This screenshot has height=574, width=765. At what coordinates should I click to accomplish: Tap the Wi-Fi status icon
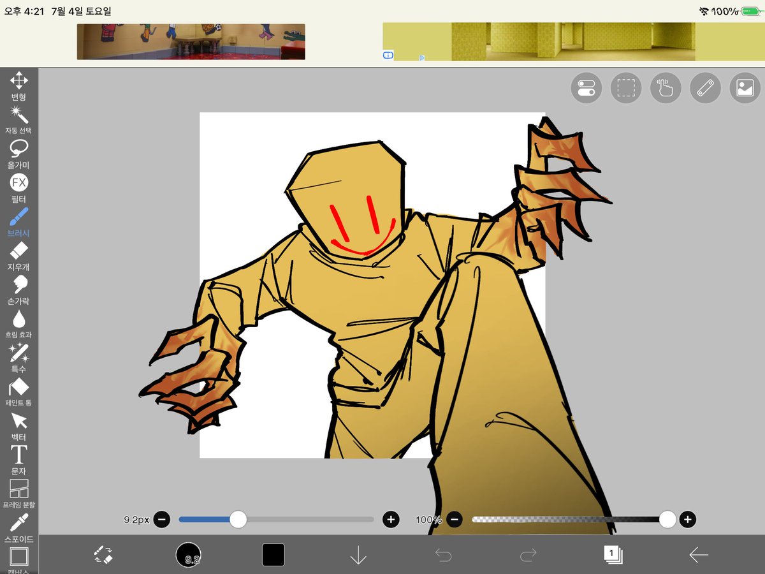pyautogui.click(x=704, y=11)
